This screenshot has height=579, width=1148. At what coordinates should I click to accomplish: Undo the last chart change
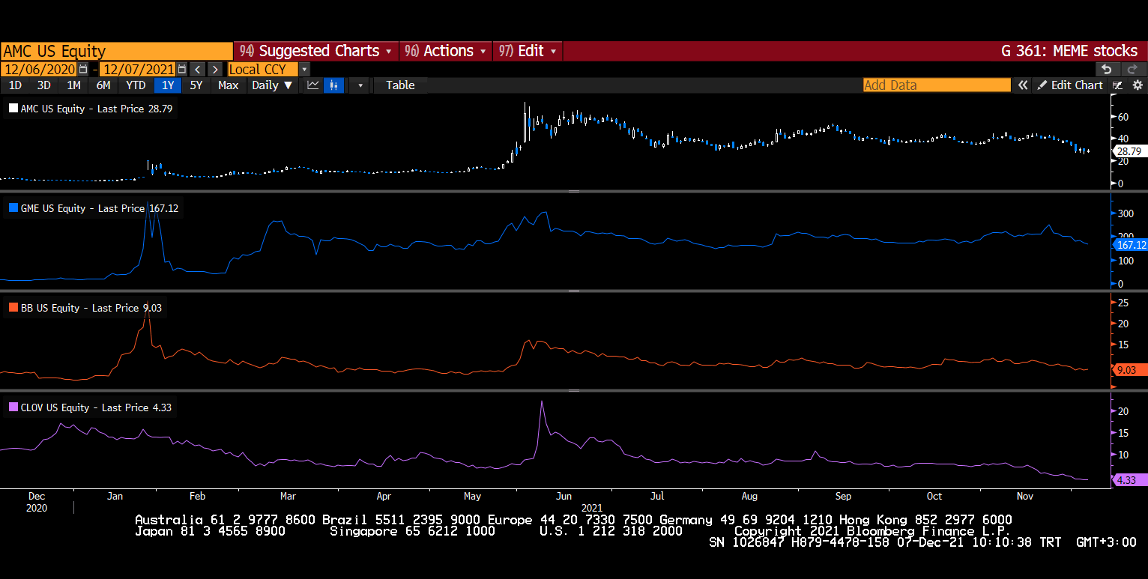(1108, 69)
